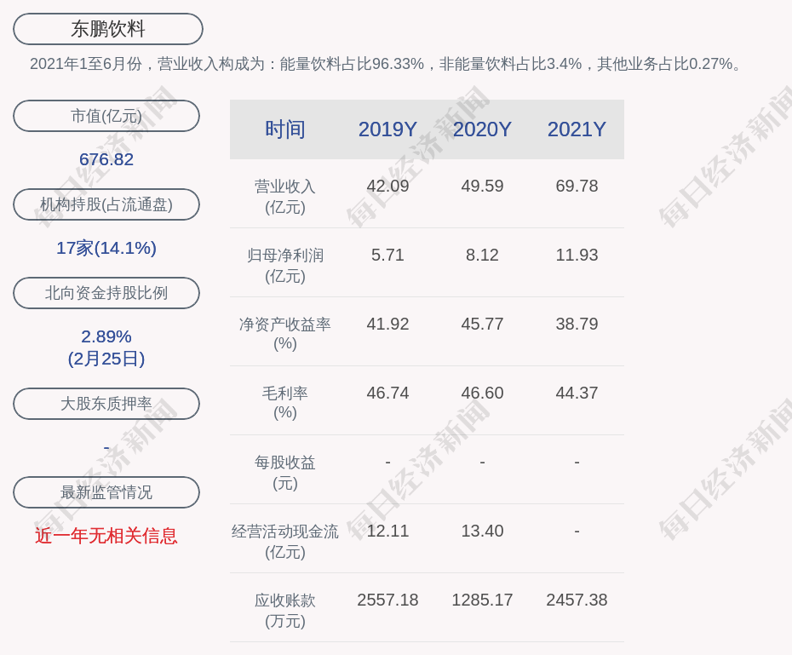Click the red 近一年无相关信息 text
The height and width of the screenshot is (655, 792).
pyautogui.click(x=106, y=536)
